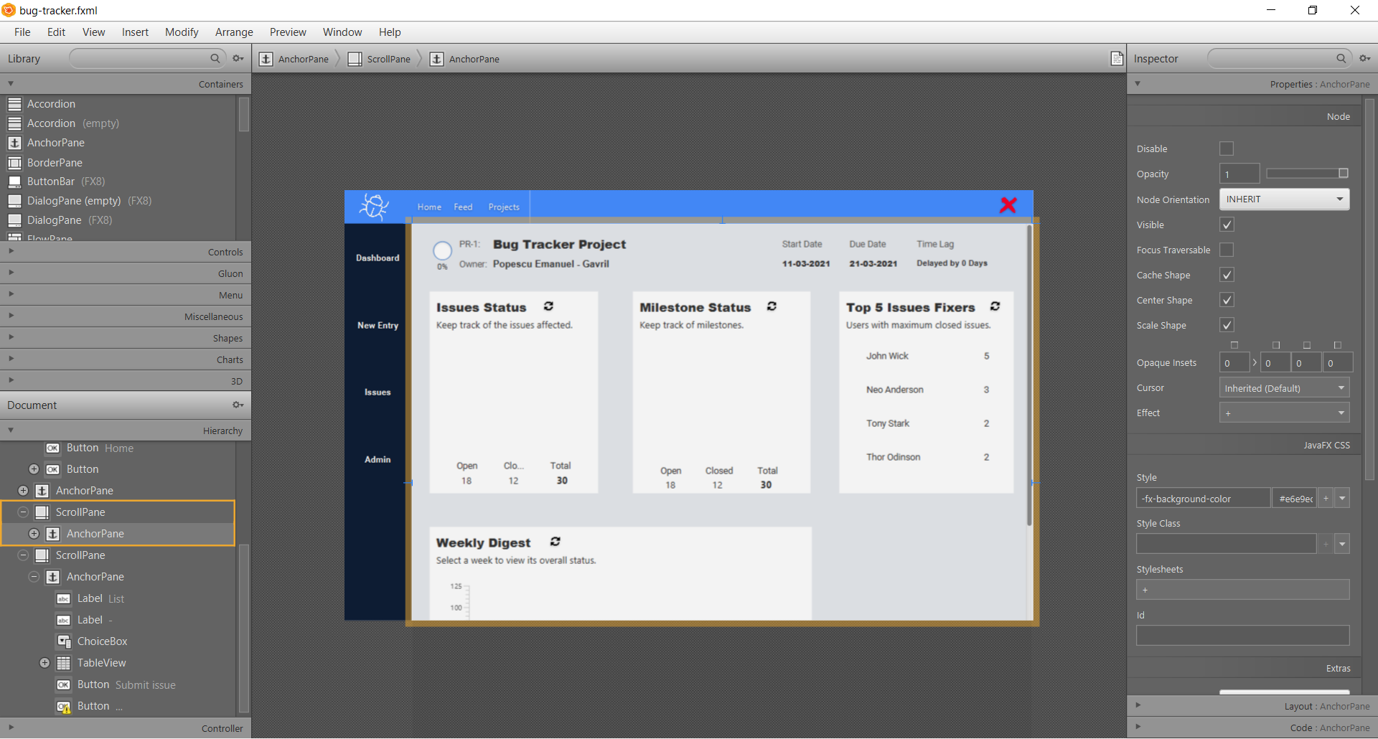Click the Projects navigation button
1378x739 pixels.
(504, 207)
